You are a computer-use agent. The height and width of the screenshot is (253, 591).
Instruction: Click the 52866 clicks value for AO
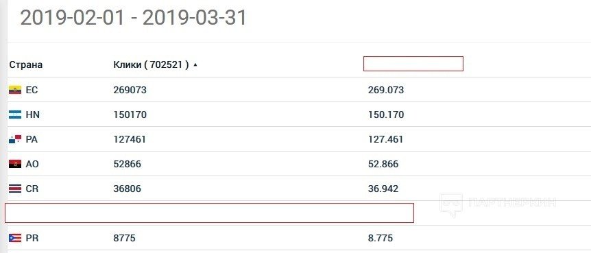click(x=127, y=164)
